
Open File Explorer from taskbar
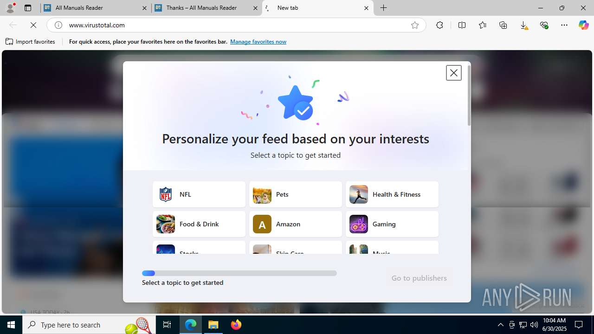213,325
